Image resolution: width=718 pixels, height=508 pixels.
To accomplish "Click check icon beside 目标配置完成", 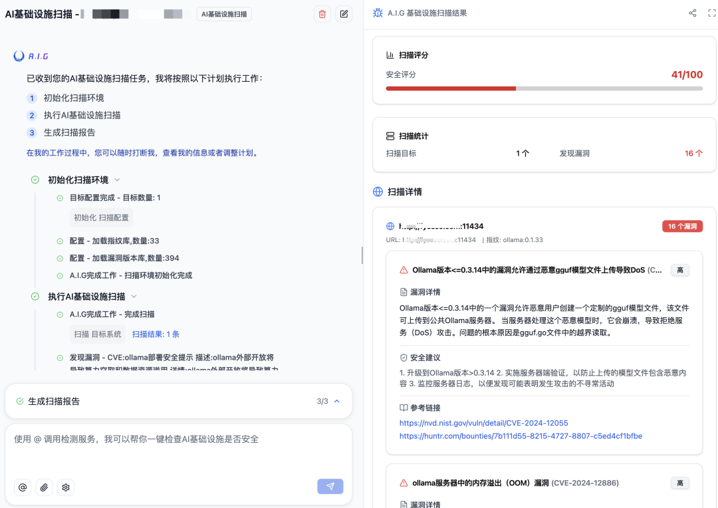I will [60, 198].
